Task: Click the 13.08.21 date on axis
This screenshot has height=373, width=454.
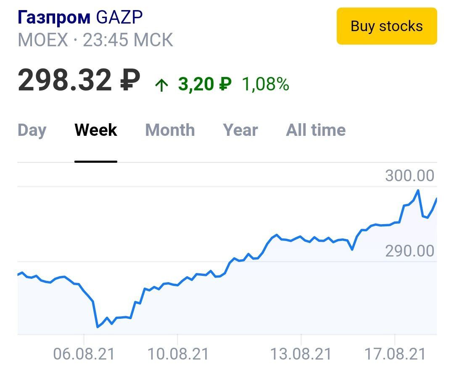Action: pos(301,354)
